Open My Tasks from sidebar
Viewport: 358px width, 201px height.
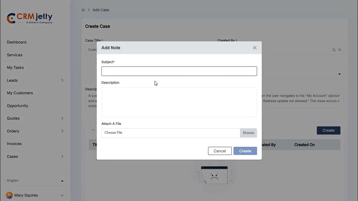point(15,68)
